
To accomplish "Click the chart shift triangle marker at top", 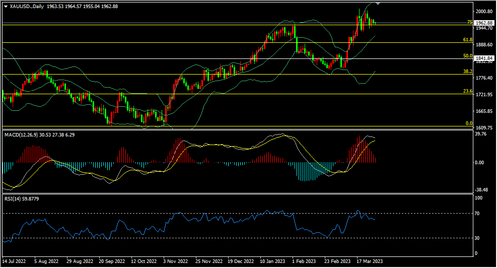I will (x=378, y=4).
